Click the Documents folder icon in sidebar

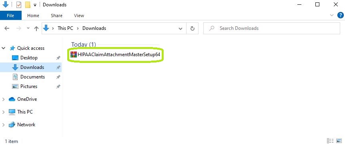[x=15, y=77]
